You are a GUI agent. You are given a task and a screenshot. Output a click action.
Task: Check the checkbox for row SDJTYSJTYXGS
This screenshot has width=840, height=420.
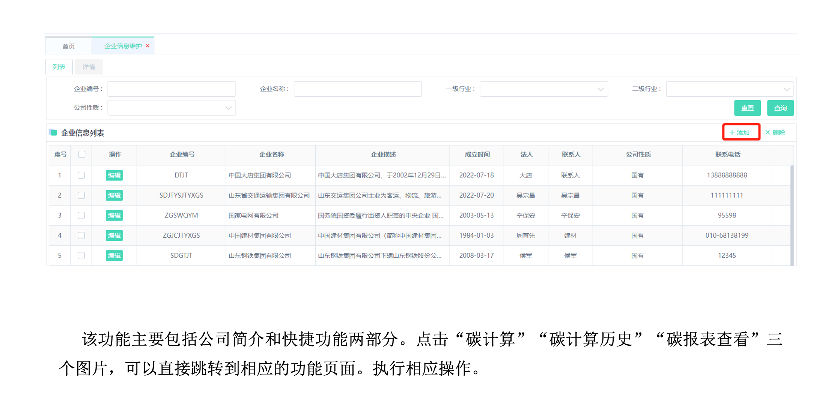coord(81,195)
